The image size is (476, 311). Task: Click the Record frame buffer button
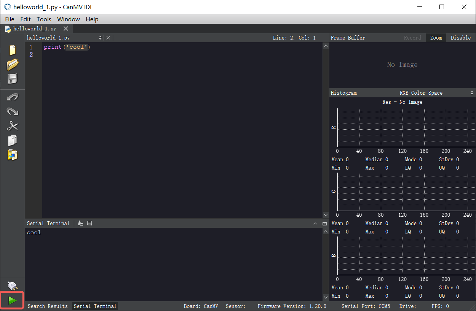click(x=412, y=38)
